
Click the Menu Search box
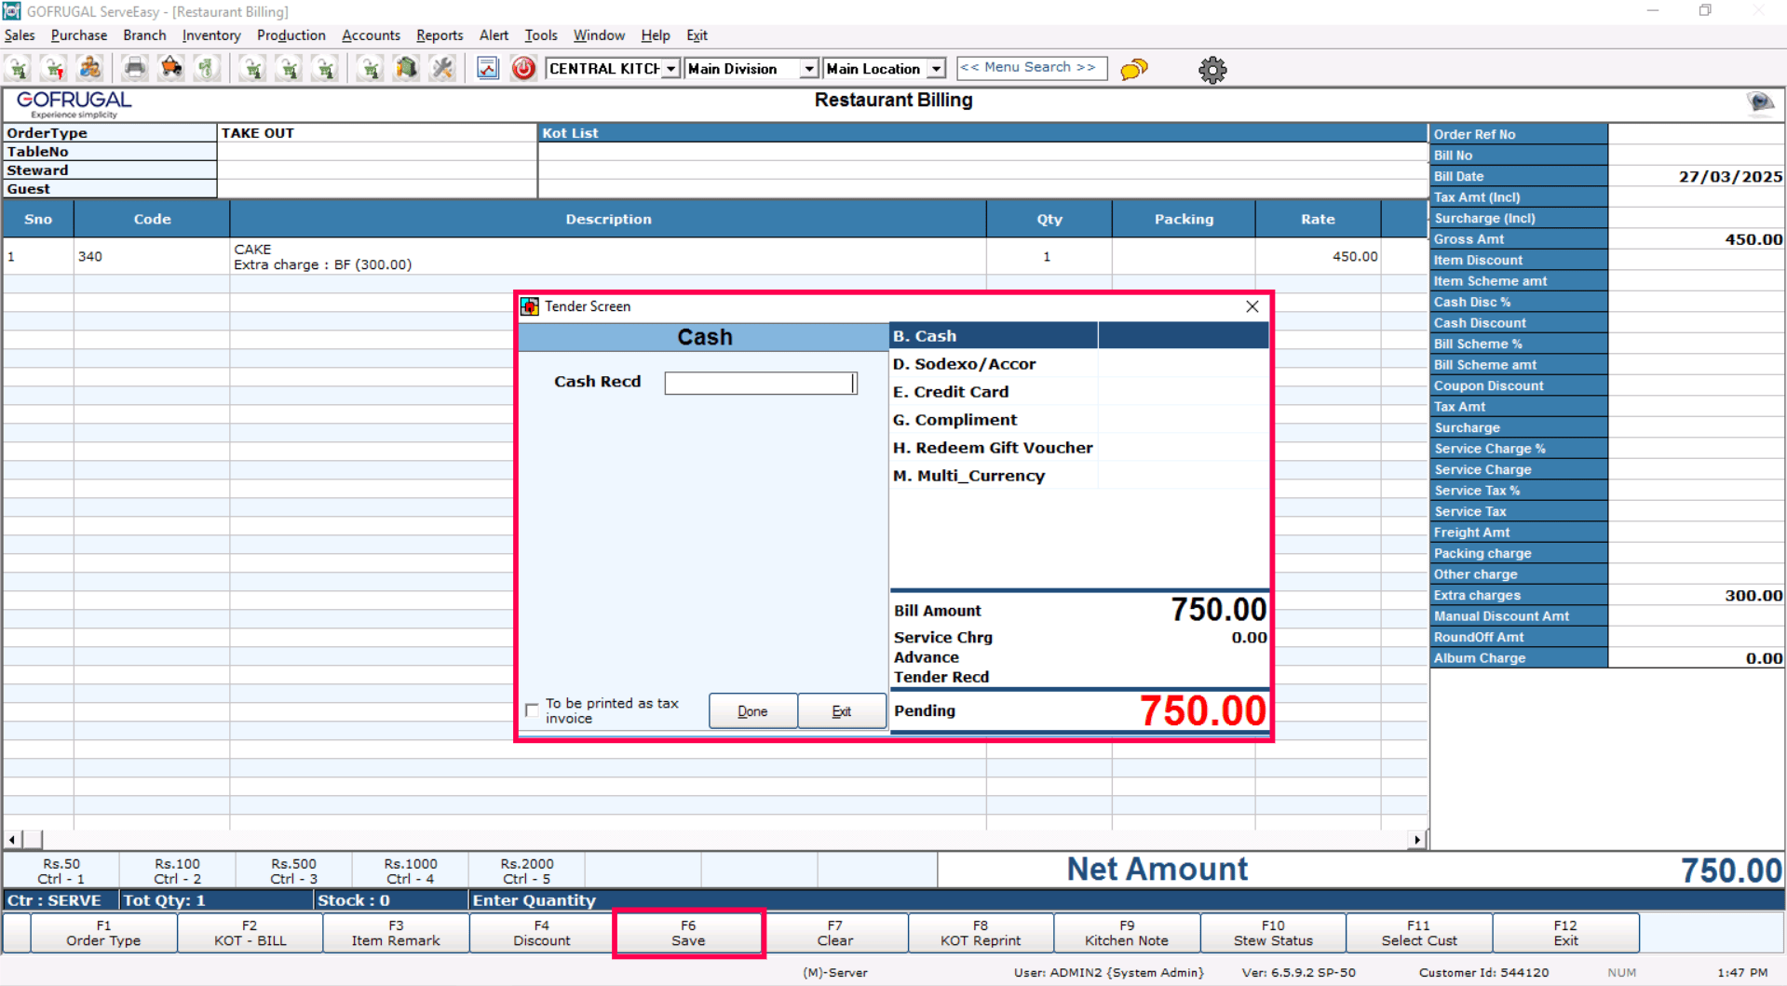pyautogui.click(x=1031, y=68)
